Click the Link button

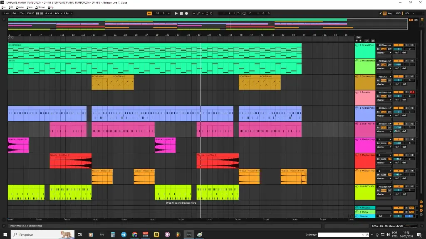[x=7, y=13]
